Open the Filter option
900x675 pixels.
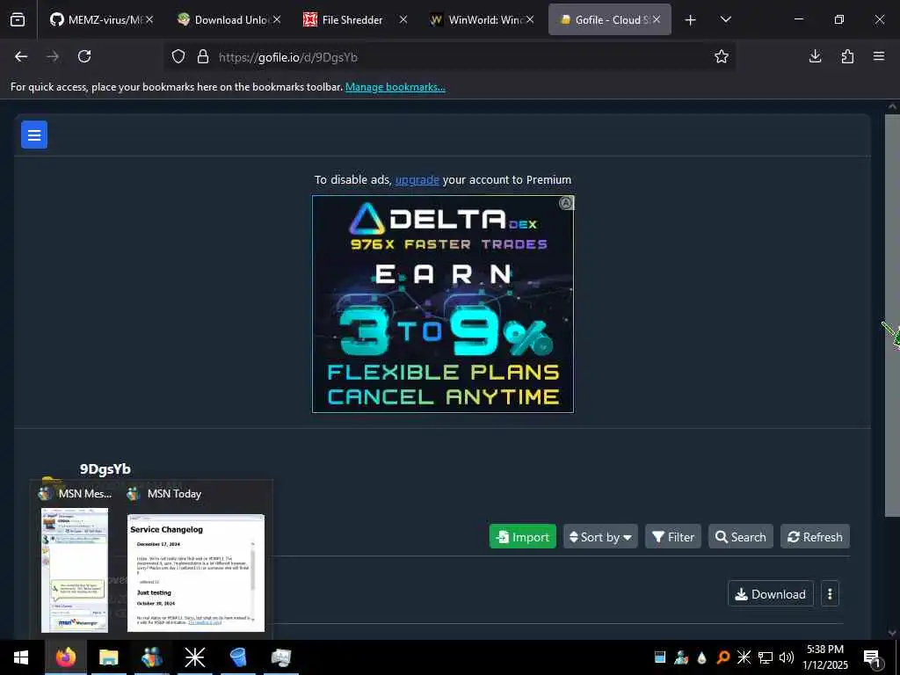(673, 537)
